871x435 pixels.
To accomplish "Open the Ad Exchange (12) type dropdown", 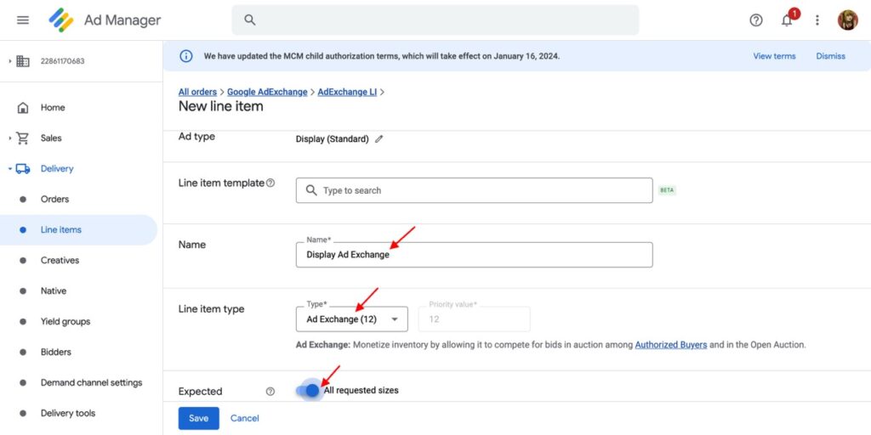I will pyautogui.click(x=352, y=319).
